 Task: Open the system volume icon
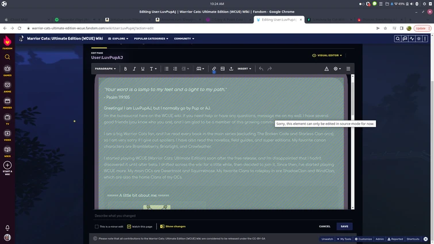(x=412, y=4)
